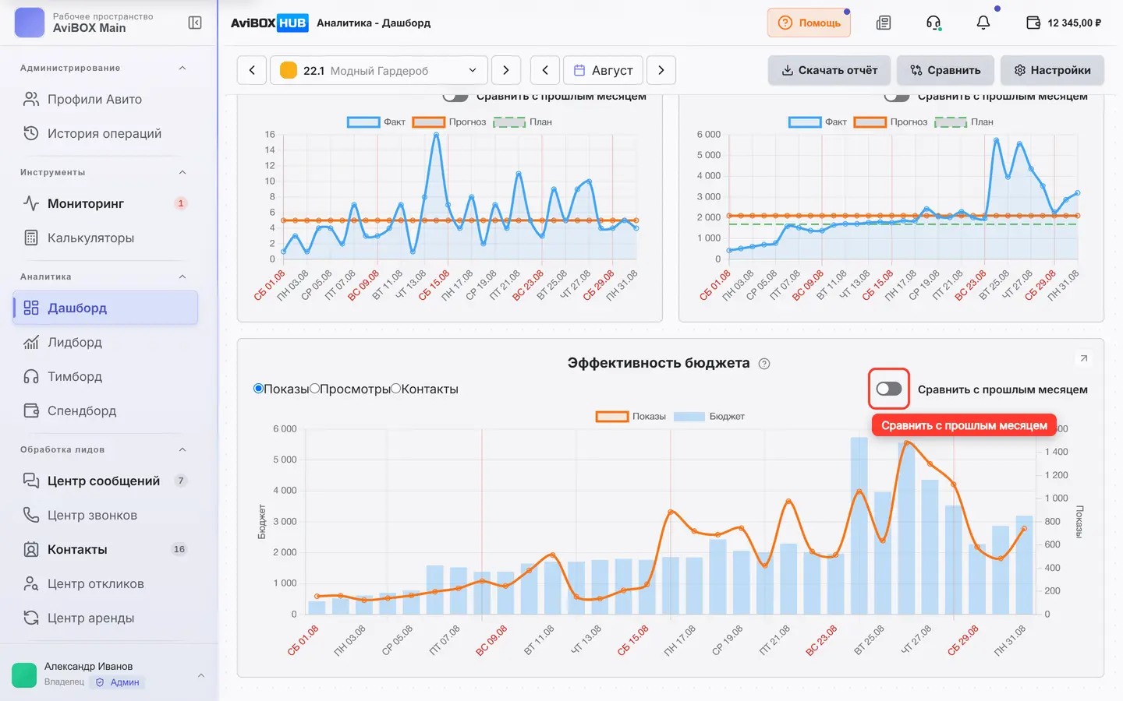Open the Александр Иванов user avatar
This screenshot has height=701, width=1123.
tap(24, 675)
